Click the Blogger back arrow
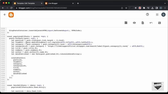 5,15
